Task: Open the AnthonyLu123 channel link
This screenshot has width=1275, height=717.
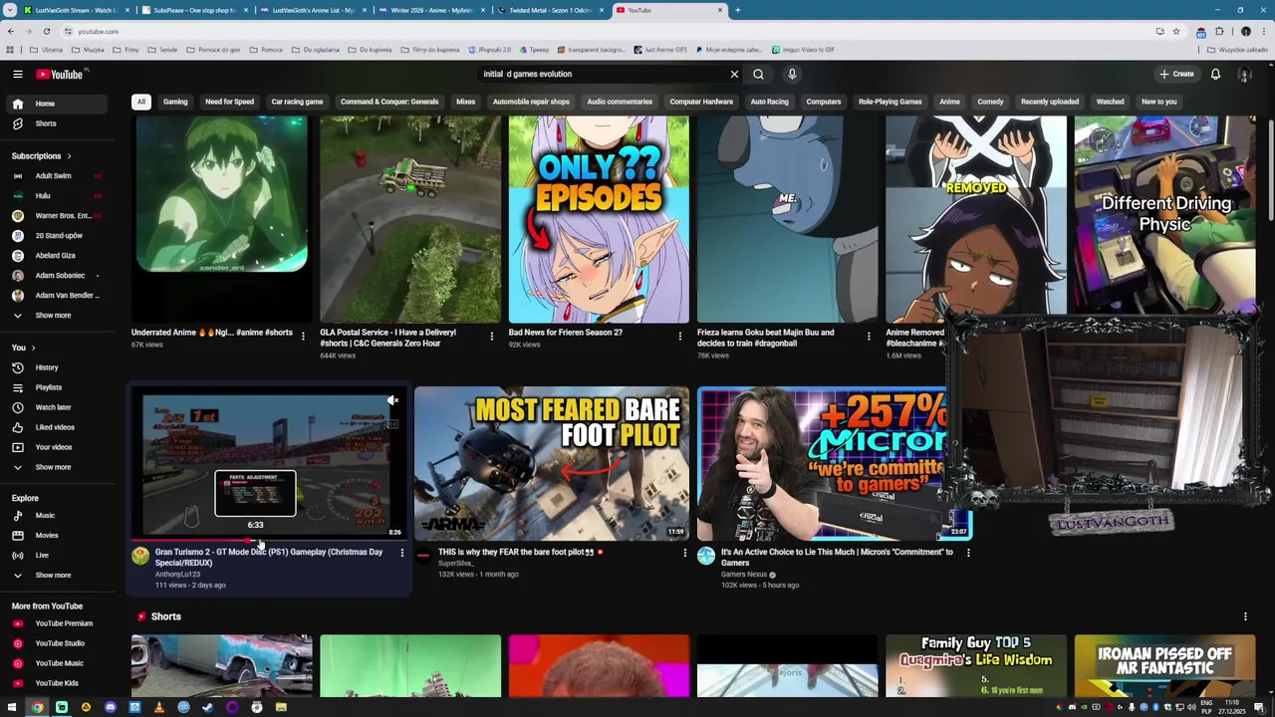Action: tap(177, 575)
